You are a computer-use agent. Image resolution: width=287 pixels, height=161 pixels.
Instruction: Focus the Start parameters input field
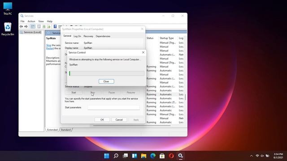[x=113, y=107]
